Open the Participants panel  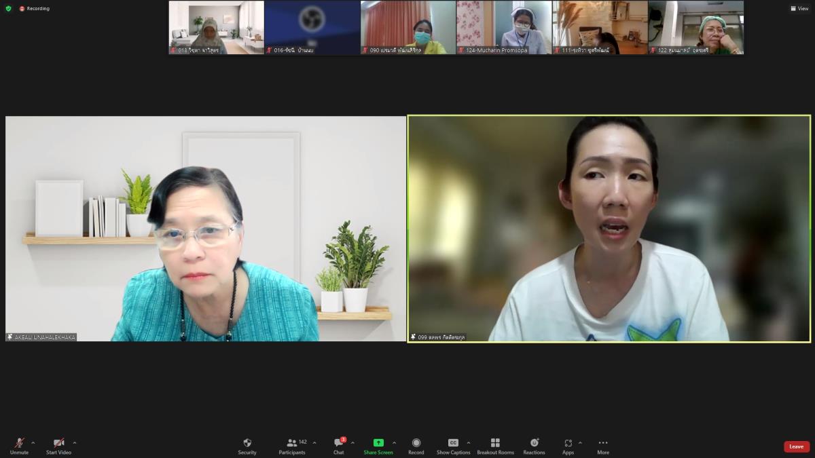(x=292, y=446)
